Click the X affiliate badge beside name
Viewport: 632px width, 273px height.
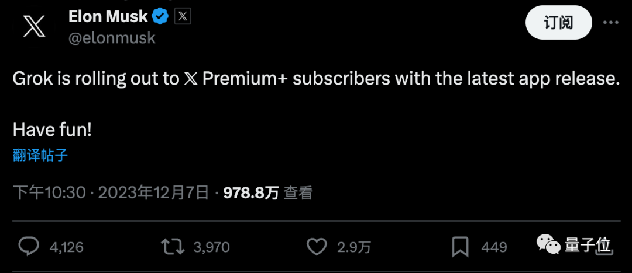183,16
